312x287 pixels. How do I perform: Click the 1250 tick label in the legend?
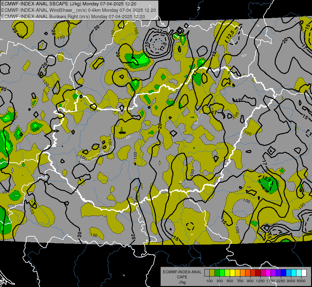tap(260, 281)
